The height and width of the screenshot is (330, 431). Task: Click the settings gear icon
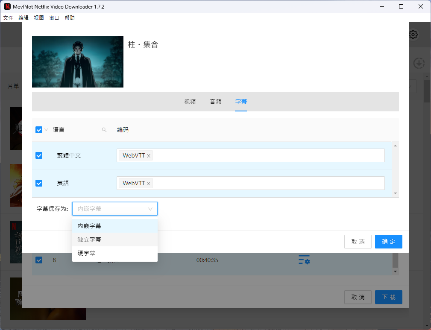[x=413, y=35]
